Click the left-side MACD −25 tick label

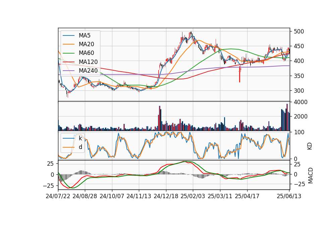coord(48,186)
